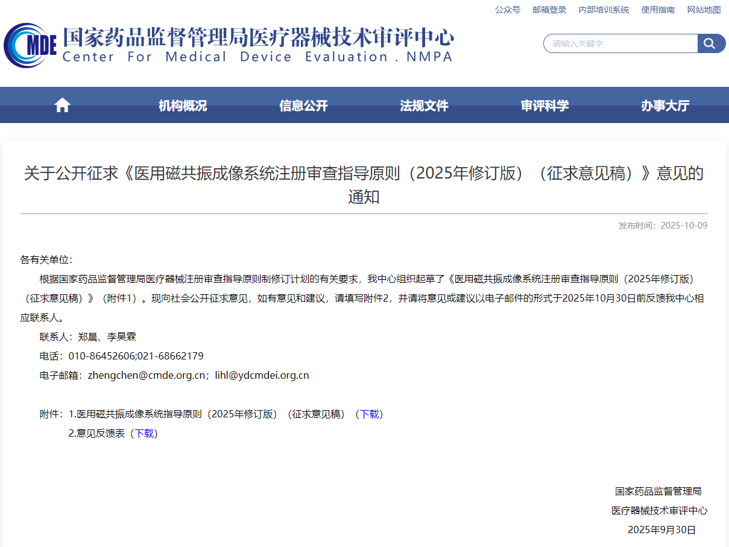The image size is (729, 547).
Task: Open 邮箱登录 at the top
Action: tap(549, 10)
